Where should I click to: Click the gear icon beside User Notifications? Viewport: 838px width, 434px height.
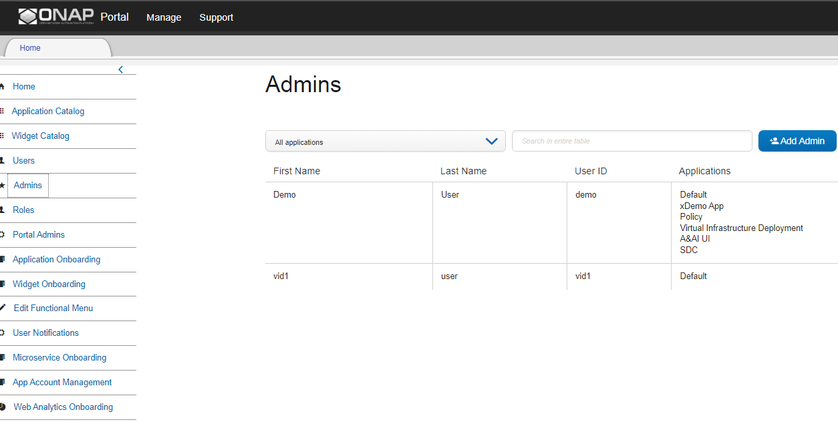(x=2, y=333)
